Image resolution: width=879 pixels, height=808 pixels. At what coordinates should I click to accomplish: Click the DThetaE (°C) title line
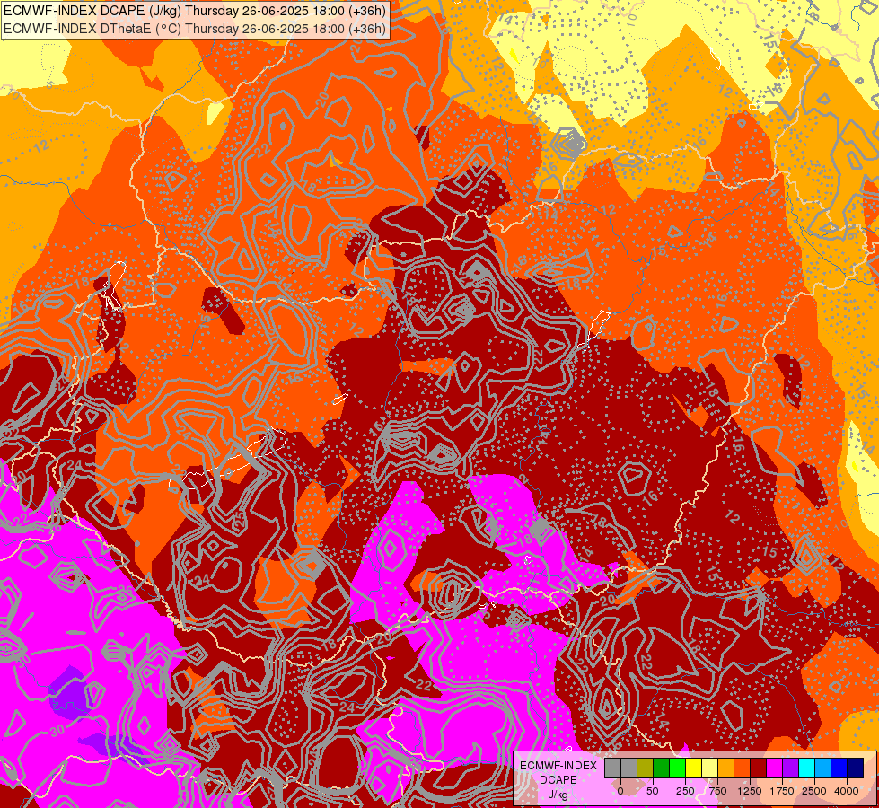(195, 29)
